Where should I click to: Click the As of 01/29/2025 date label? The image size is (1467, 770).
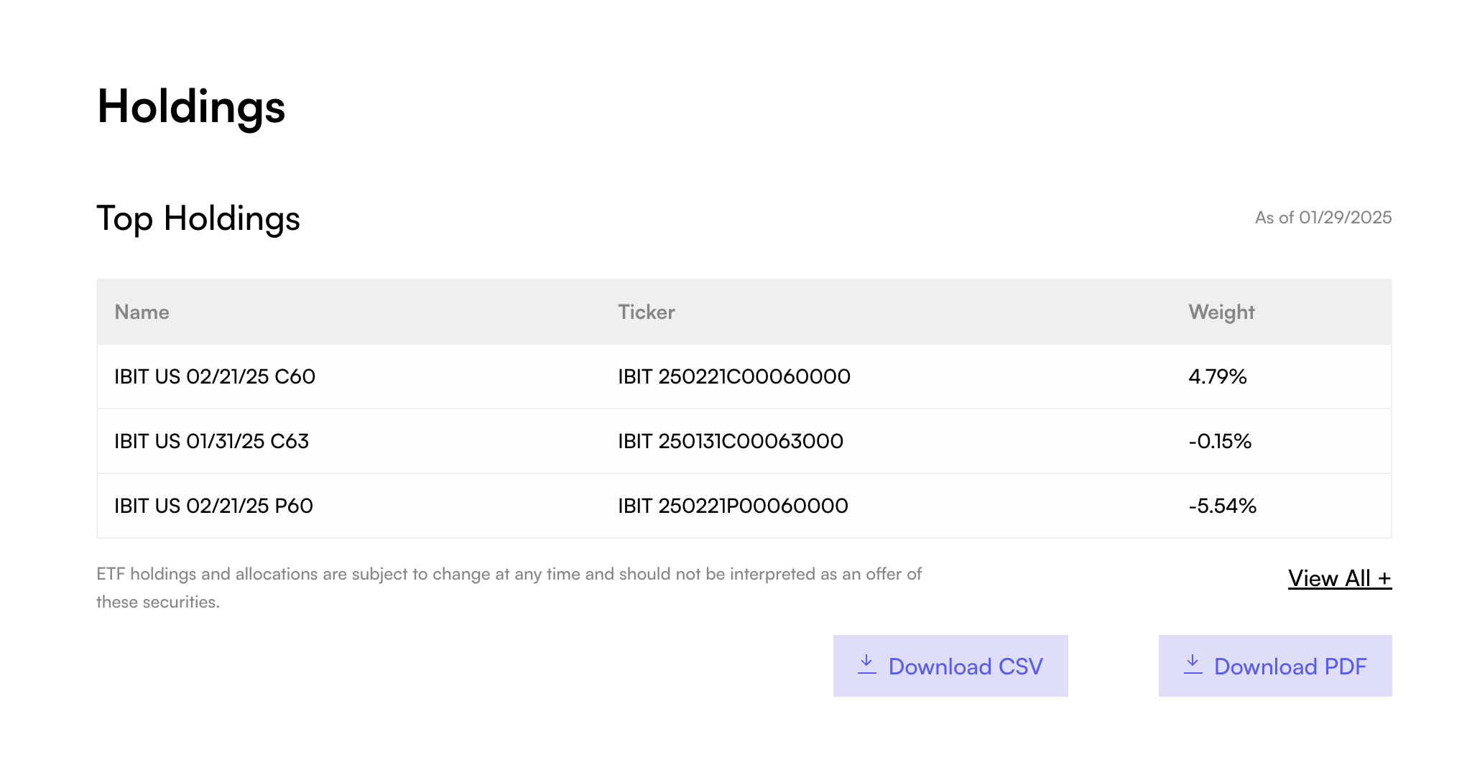click(1323, 218)
